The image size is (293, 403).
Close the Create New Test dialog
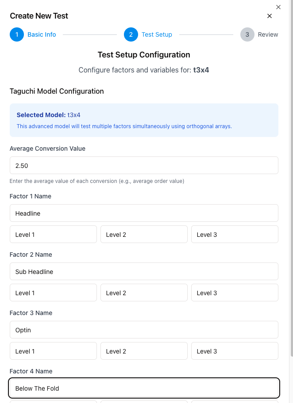click(270, 16)
